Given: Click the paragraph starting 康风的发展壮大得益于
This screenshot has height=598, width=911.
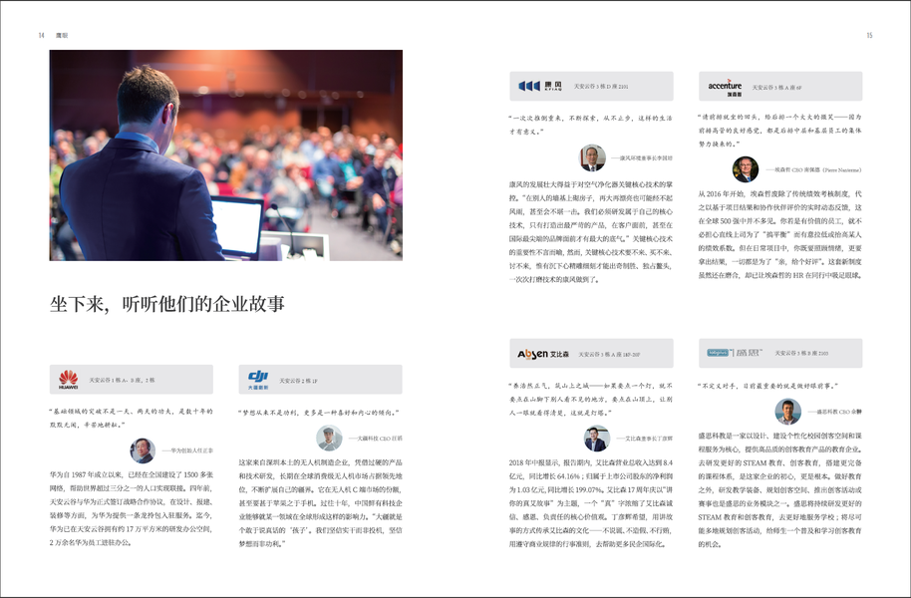Looking at the screenshot, I should 591,232.
